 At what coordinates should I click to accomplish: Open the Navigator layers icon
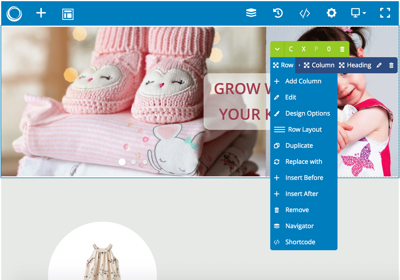[251, 13]
